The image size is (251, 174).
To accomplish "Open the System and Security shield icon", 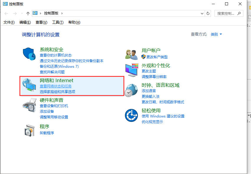I will pos(29,54).
